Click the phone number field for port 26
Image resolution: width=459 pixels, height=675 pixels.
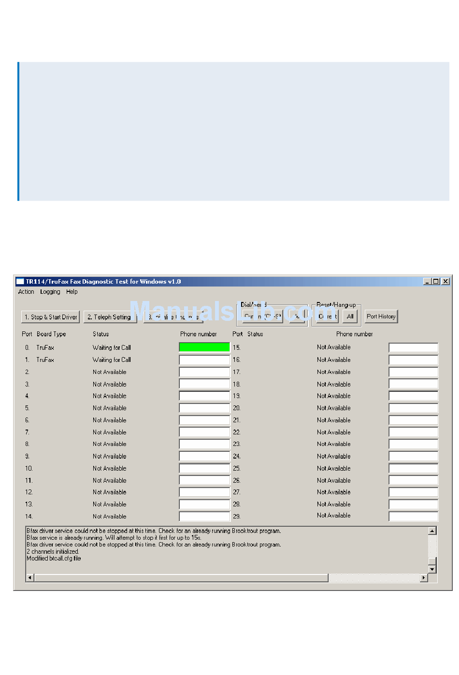tap(413, 480)
